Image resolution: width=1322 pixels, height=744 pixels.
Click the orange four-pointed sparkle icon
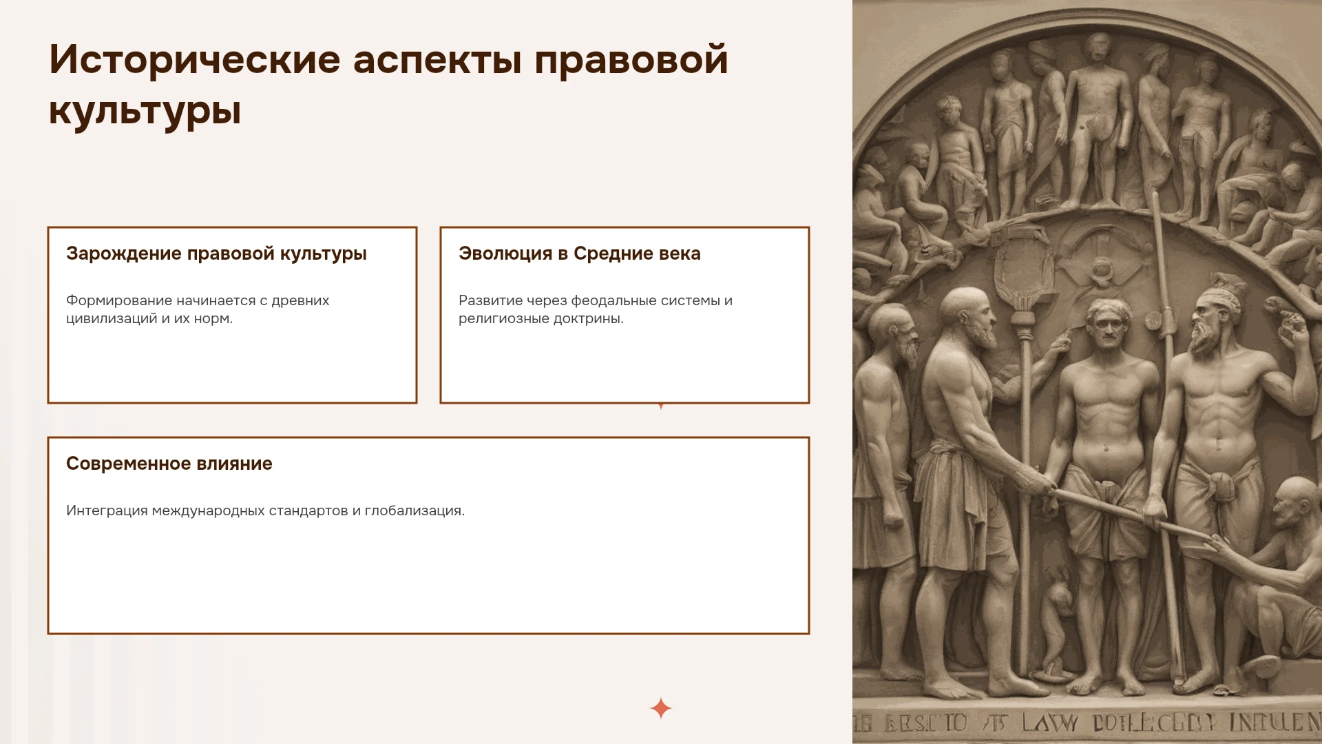tap(660, 708)
